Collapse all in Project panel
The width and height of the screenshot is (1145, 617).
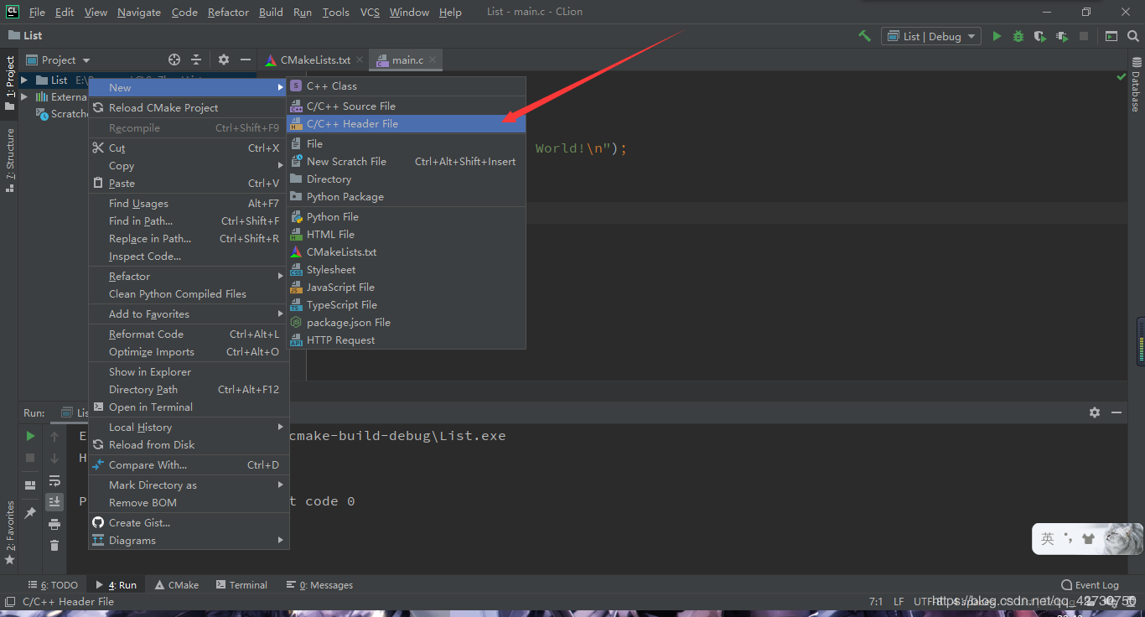pyautogui.click(x=196, y=60)
